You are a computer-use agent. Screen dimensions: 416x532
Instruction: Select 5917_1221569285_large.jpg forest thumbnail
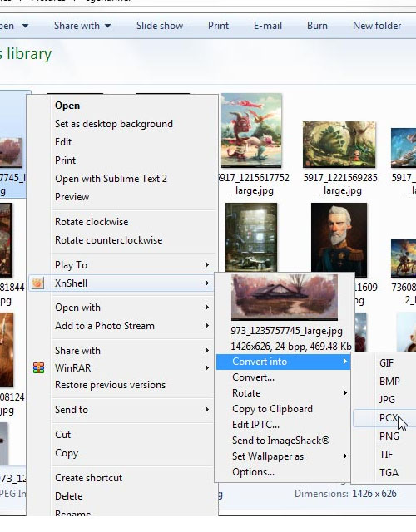coord(339,145)
